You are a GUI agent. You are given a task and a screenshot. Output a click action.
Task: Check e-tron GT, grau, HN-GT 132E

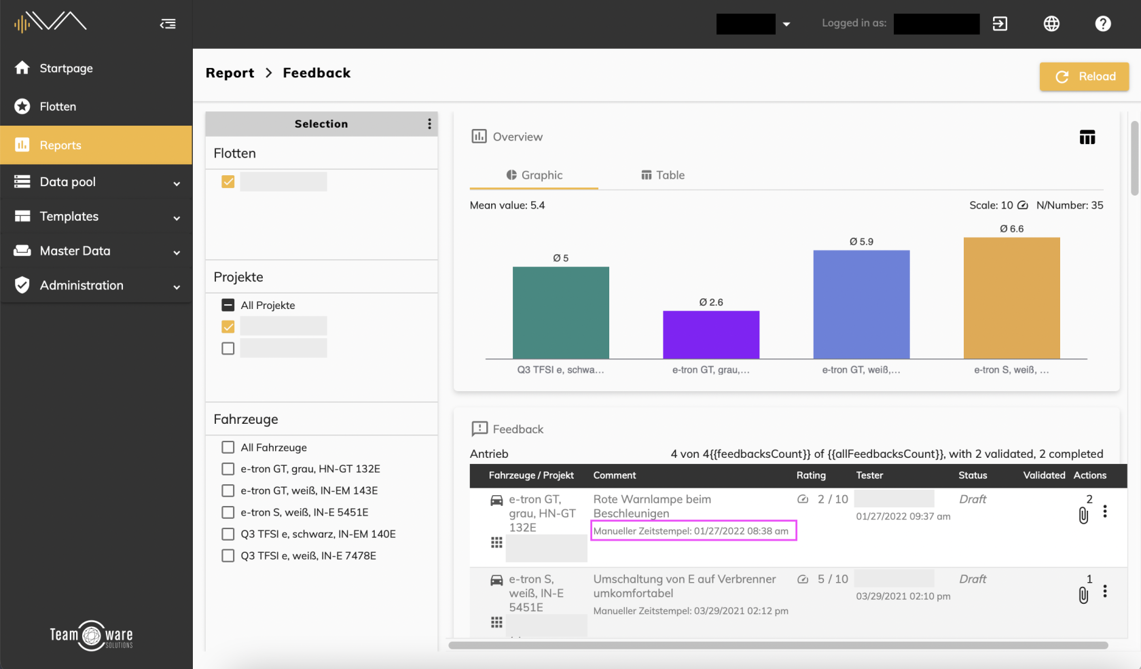228,469
